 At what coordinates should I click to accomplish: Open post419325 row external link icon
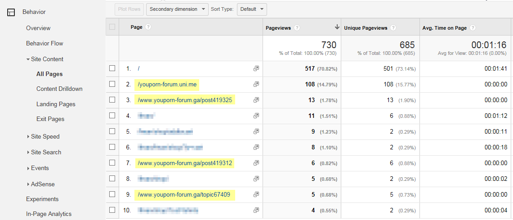coord(256,100)
